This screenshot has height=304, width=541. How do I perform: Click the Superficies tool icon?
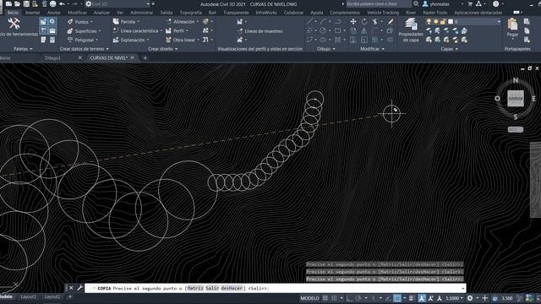click(70, 31)
